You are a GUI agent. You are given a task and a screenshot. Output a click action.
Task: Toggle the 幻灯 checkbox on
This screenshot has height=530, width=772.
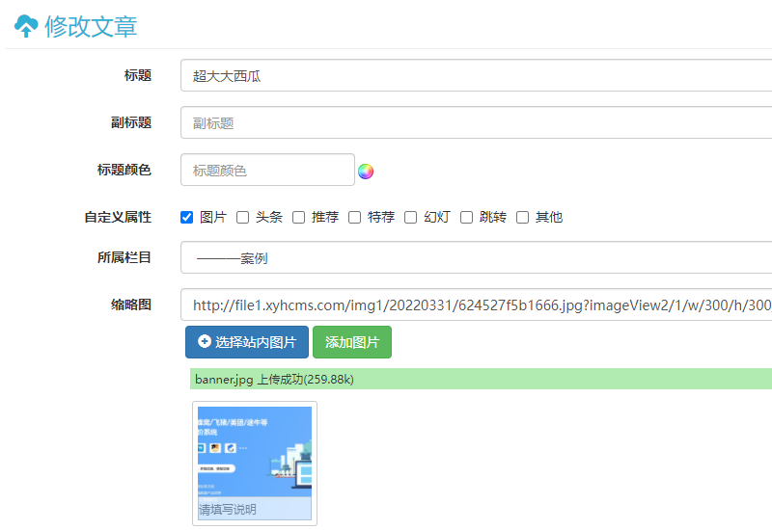pyautogui.click(x=411, y=218)
